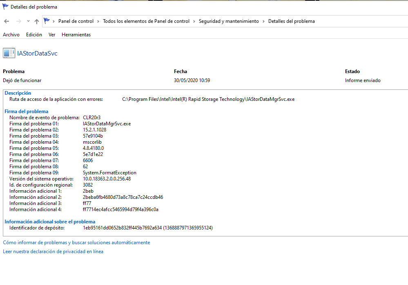408x285 pixels.
Task: Expand the chevron after Seguridad y mantenimiento
Action: pyautogui.click(x=263, y=21)
